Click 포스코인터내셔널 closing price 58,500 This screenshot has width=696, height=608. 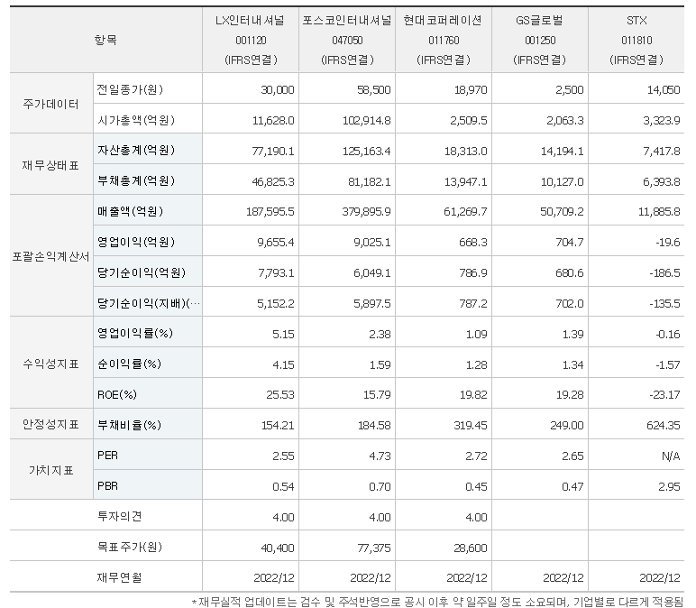(x=374, y=90)
